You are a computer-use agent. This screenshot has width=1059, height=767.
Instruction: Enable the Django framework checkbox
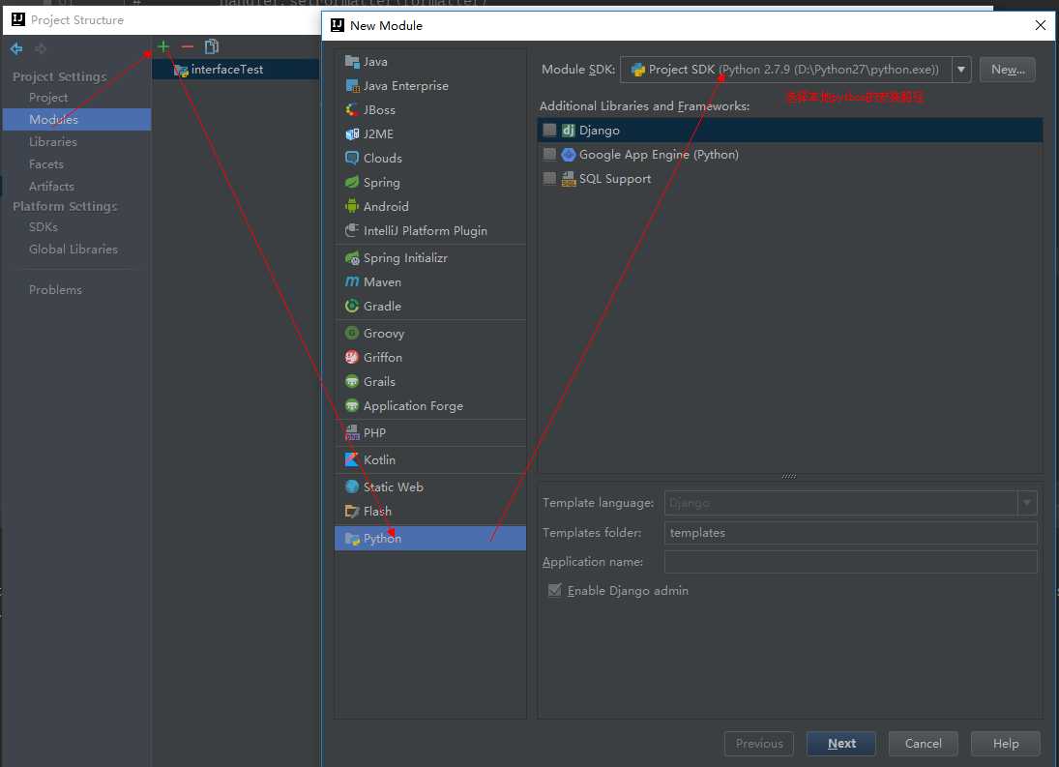tap(549, 131)
